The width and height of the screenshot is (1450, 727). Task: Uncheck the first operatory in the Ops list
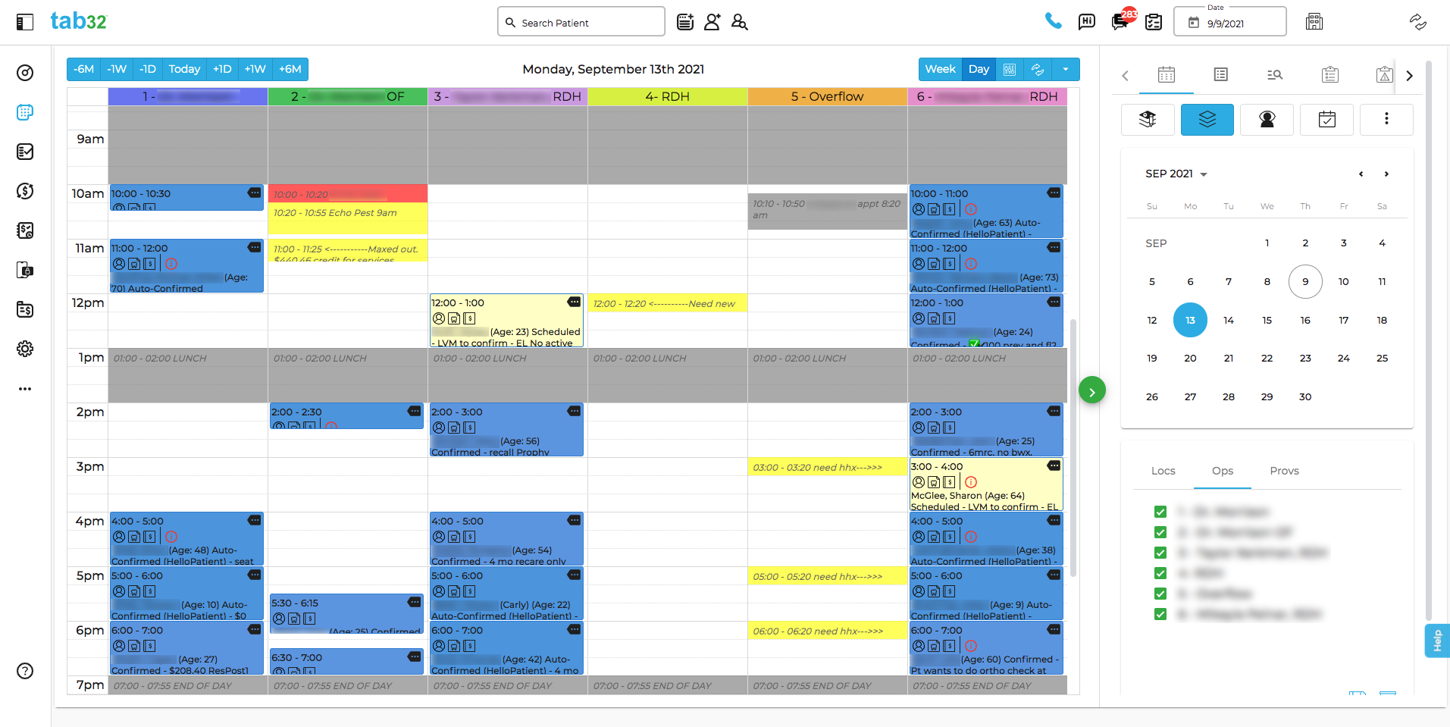(1160, 512)
